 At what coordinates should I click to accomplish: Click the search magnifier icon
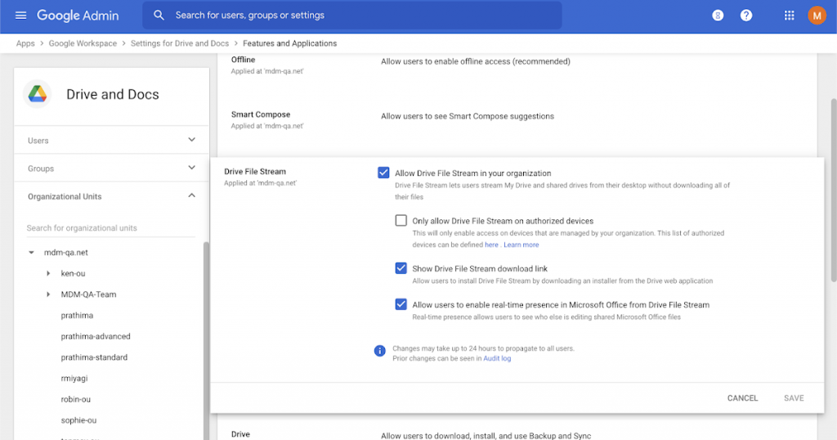[159, 16]
